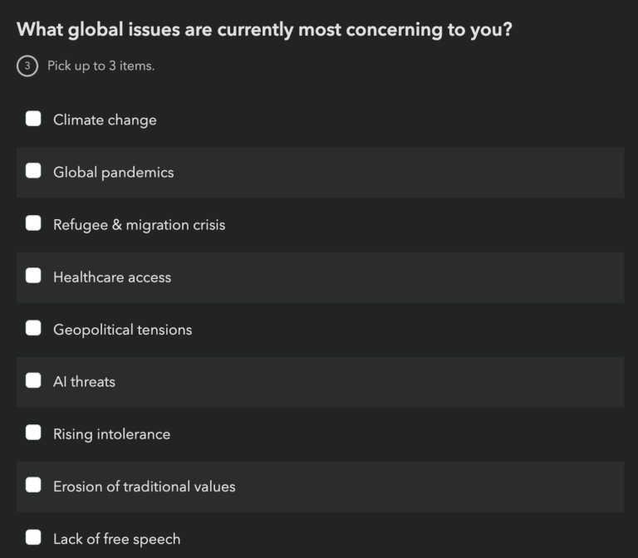Enable the Healthcare access checkbox
638x558 pixels.
pyautogui.click(x=33, y=276)
